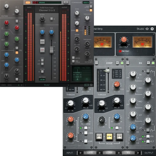This screenshot has height=156, width=156.
Task: Click the SSL OUT TRIM value field
Action: click(42, 80)
